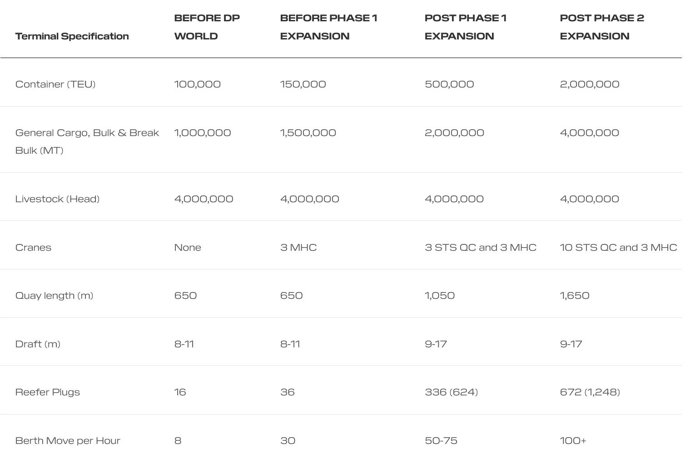Viewport: 690px width, 453px height.
Task: Click the Terminal Specification column header
Action: pos(72,36)
